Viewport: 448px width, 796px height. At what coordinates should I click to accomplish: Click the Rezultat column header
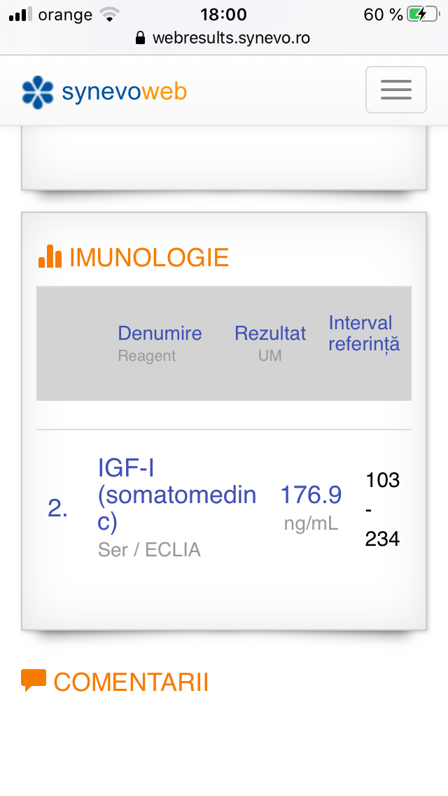point(269,334)
